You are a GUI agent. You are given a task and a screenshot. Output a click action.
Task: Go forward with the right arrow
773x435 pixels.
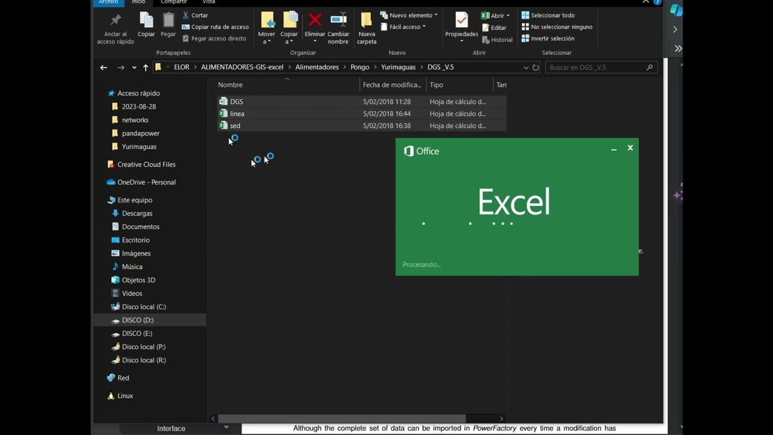click(x=121, y=67)
